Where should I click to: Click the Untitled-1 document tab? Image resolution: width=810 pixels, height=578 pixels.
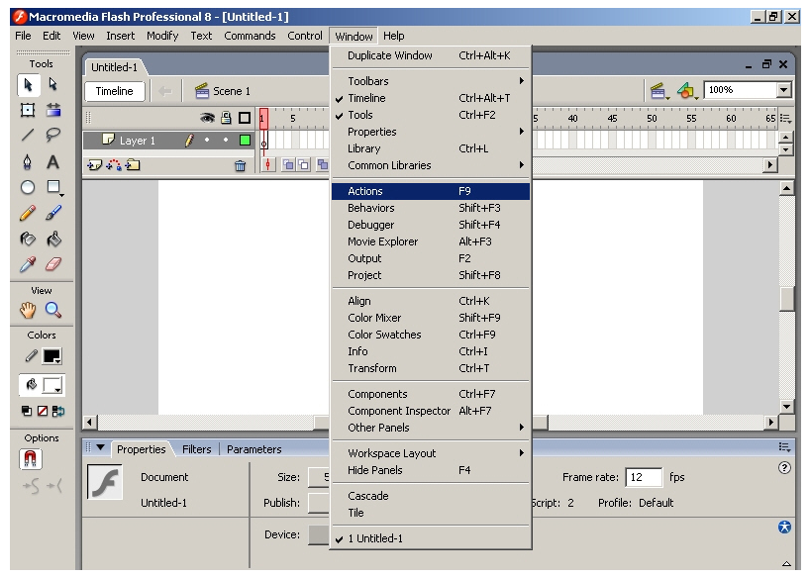tap(114, 67)
